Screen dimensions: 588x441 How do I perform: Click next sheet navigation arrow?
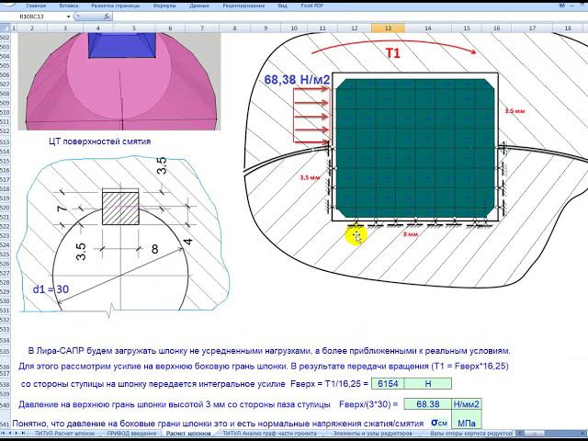click(17, 433)
